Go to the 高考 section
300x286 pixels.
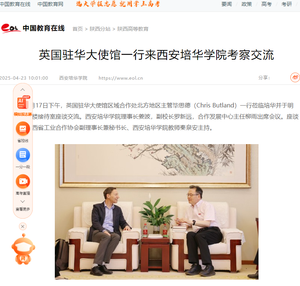[x=267, y=4]
